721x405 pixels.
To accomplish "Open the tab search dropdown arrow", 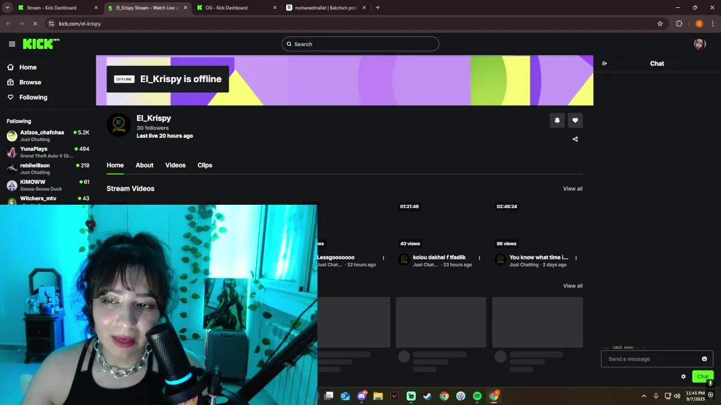I will coord(7,7).
